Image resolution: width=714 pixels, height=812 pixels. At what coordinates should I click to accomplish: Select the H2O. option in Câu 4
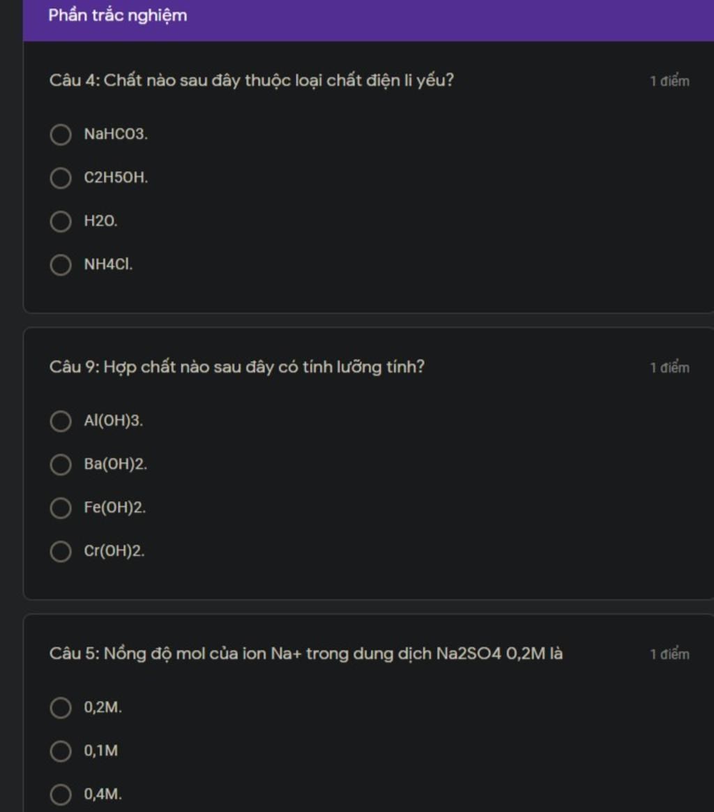[x=61, y=222]
